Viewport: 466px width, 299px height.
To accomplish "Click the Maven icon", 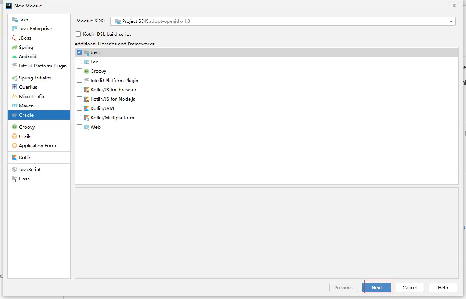I will (15, 106).
